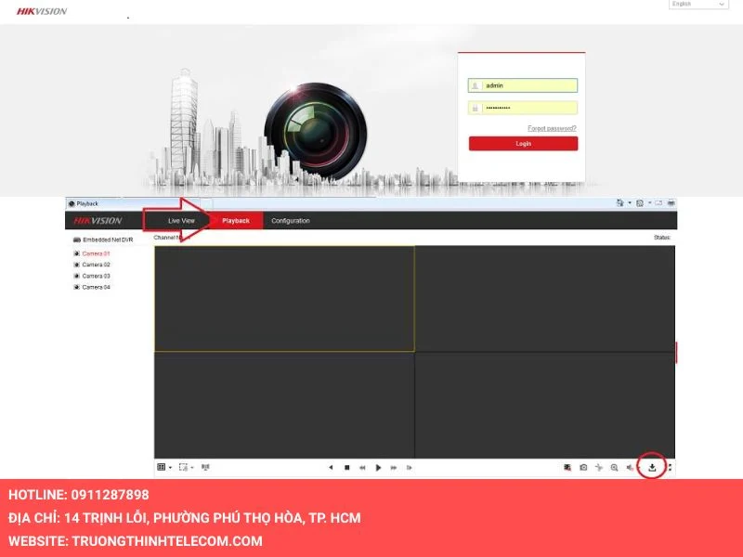Advance playback by single frame

pyautogui.click(x=410, y=468)
